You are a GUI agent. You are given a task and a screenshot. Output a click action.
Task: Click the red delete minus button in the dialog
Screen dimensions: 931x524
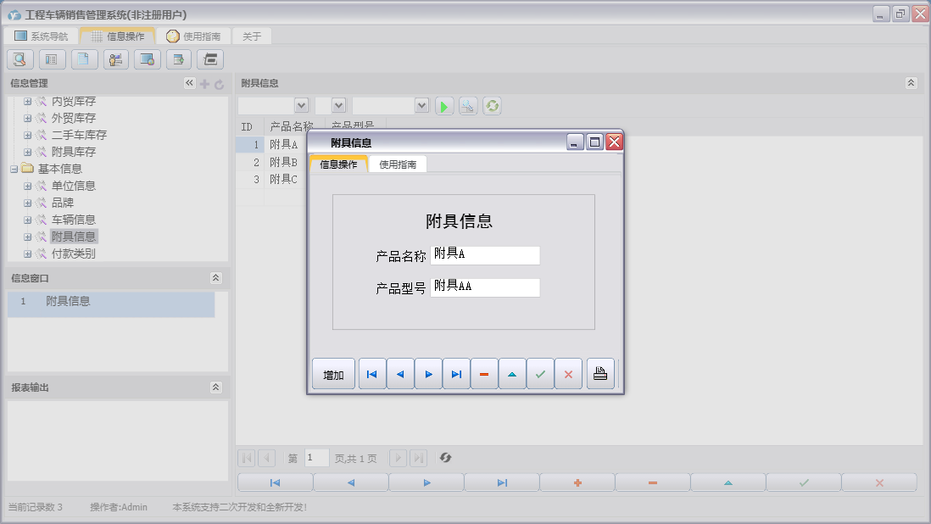(x=484, y=373)
